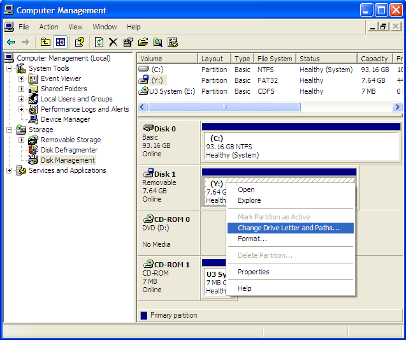Open the Action menu
Screen dimensions: 406x340
click(48, 27)
